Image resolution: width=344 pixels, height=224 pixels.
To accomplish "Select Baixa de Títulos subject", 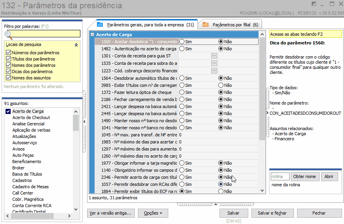I will tap(27, 174).
